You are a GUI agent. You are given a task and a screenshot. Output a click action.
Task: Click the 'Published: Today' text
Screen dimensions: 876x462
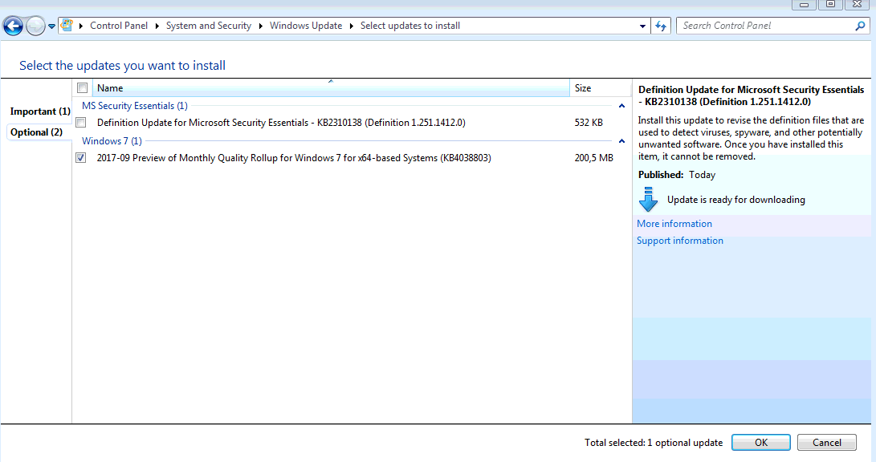pyautogui.click(x=677, y=175)
